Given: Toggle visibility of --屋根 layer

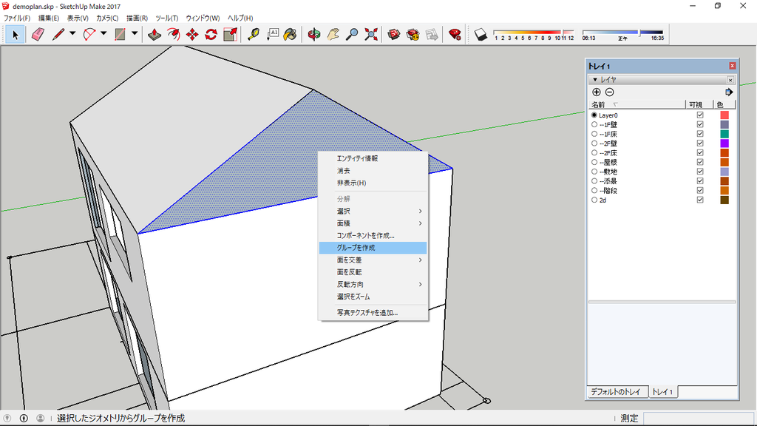Looking at the screenshot, I should (700, 162).
